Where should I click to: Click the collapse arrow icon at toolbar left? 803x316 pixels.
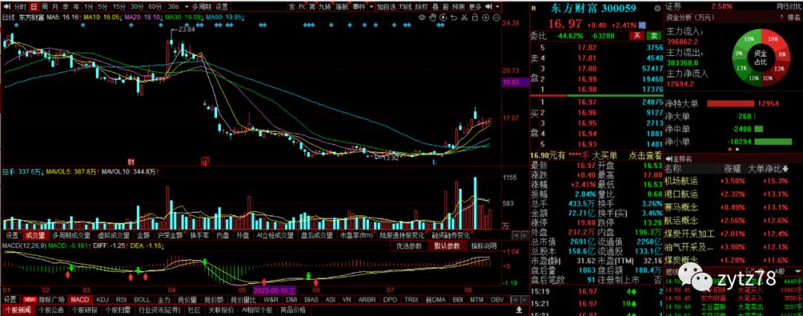(x=7, y=7)
